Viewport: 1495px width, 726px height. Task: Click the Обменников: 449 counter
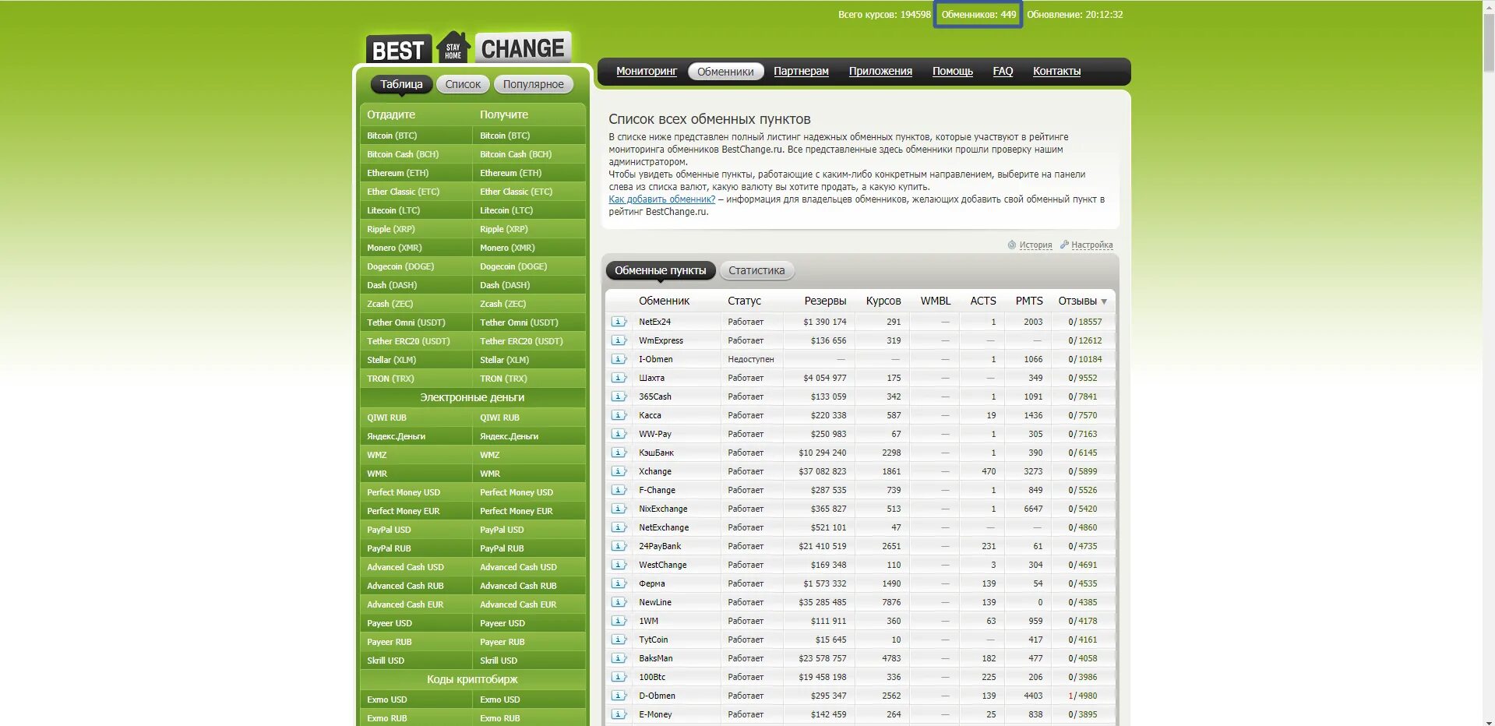[x=978, y=15]
